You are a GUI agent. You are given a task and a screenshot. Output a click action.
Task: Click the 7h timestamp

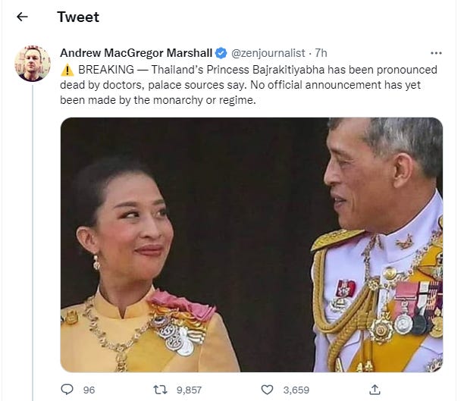(321, 53)
